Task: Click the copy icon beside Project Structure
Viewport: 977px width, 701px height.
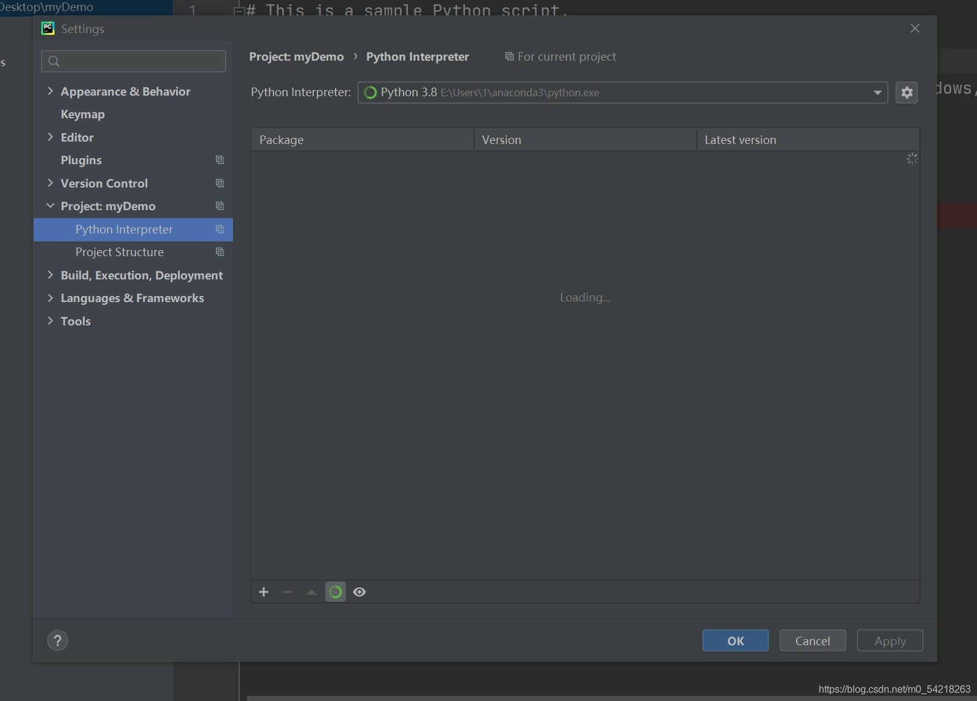Action: point(220,252)
